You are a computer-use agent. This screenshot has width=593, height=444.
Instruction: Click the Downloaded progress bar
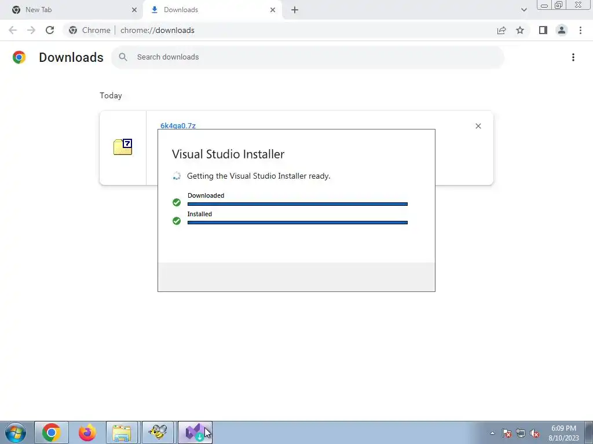(297, 204)
